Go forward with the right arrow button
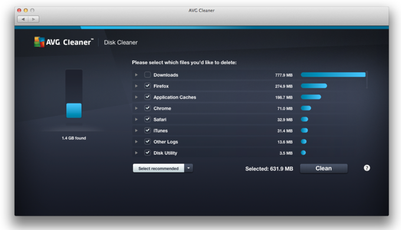This screenshot has height=230, width=401. point(34,19)
